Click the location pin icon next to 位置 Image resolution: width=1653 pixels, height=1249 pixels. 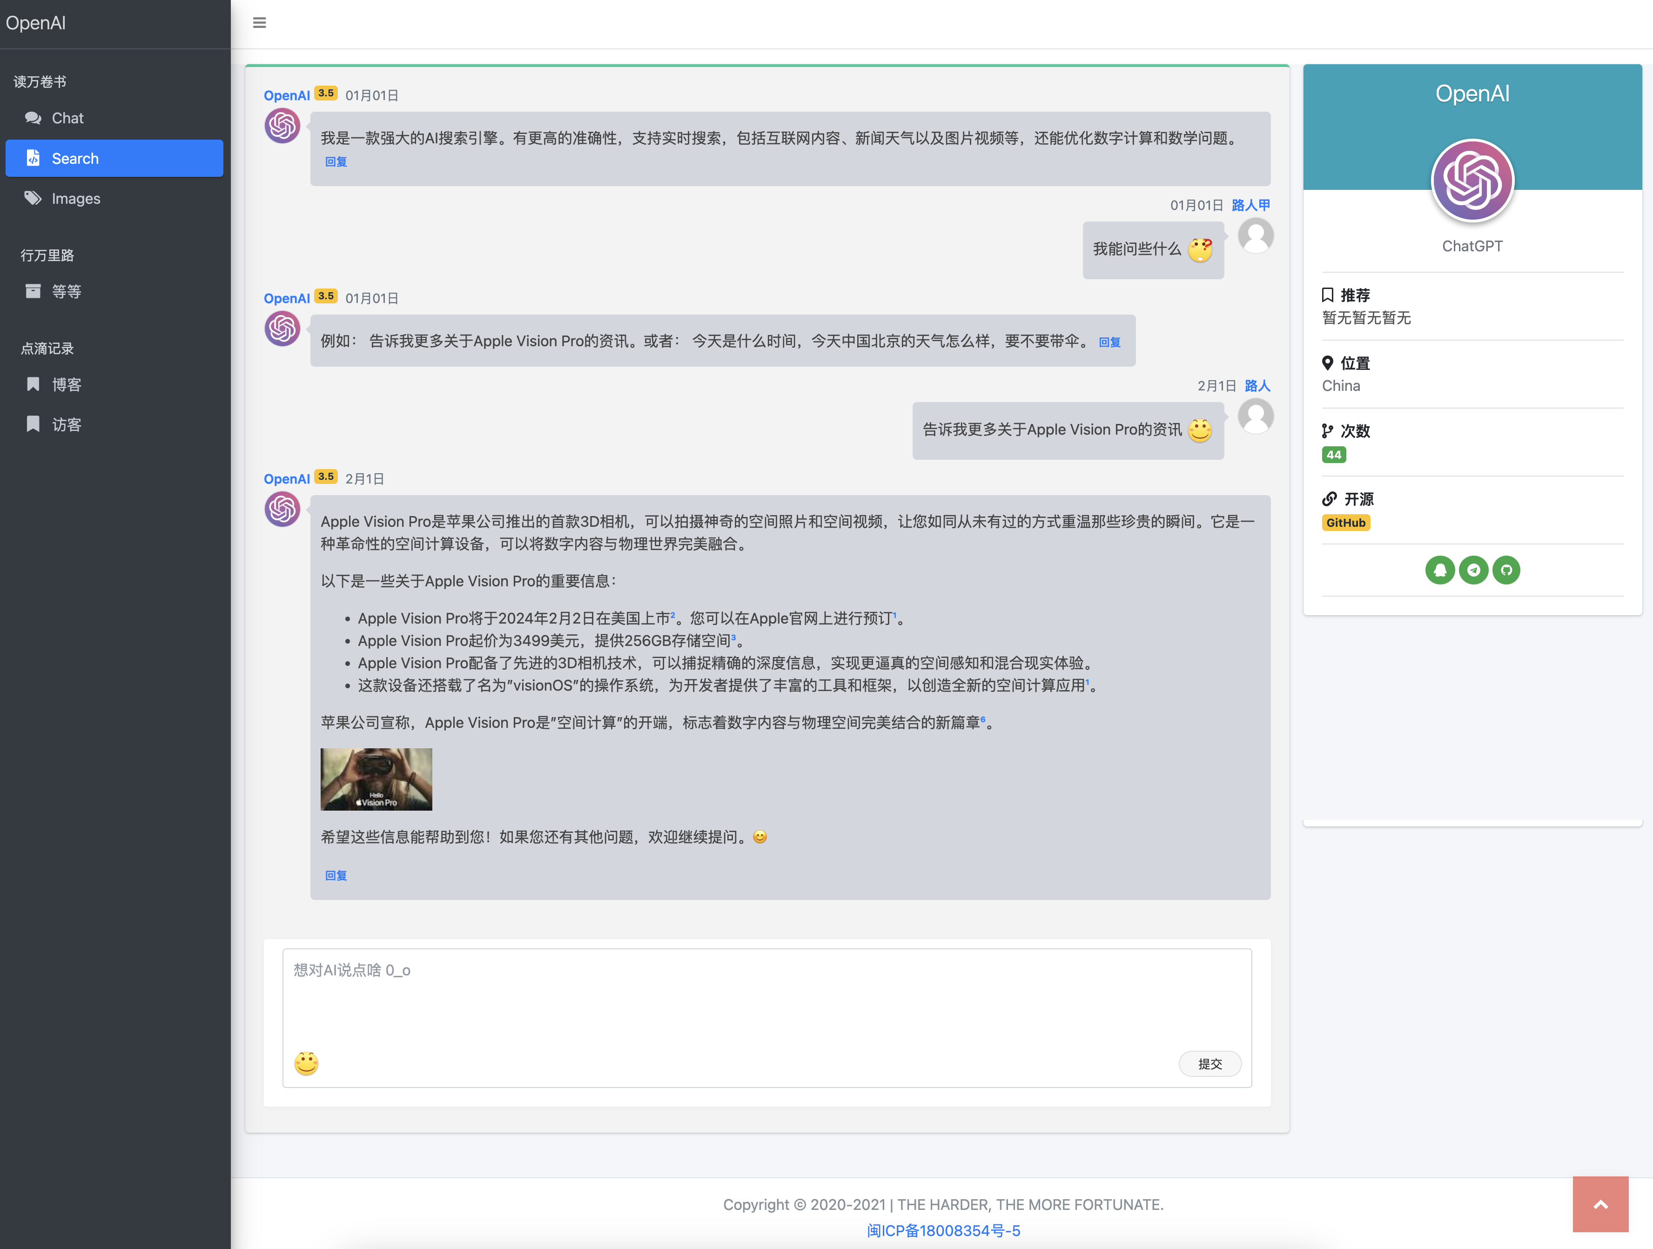click(x=1327, y=363)
